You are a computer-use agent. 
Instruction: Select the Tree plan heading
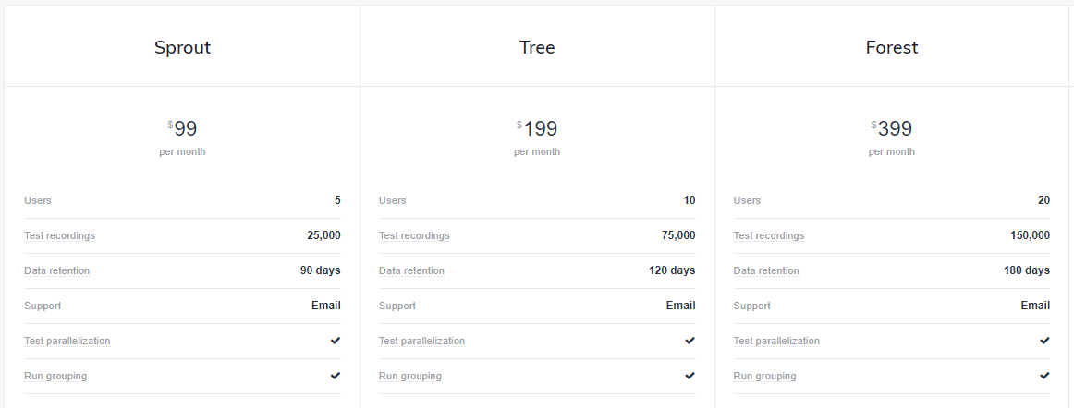pos(537,47)
